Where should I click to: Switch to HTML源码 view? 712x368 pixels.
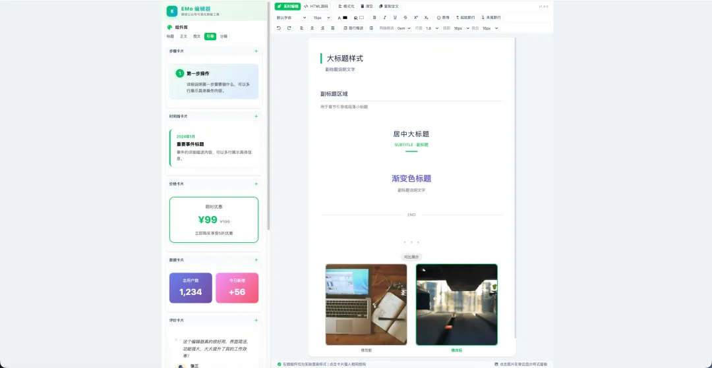coord(316,7)
